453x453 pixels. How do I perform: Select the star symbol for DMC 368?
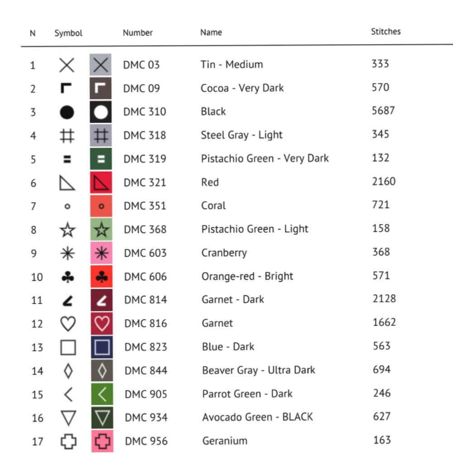click(x=67, y=230)
